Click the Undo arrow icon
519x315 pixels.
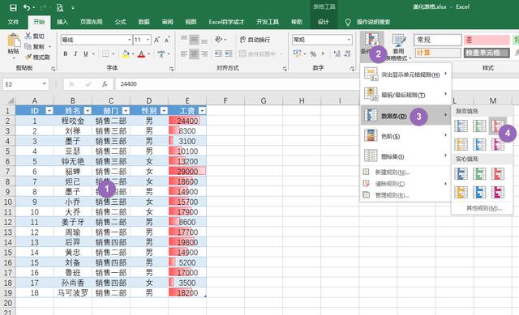[x=27, y=7]
